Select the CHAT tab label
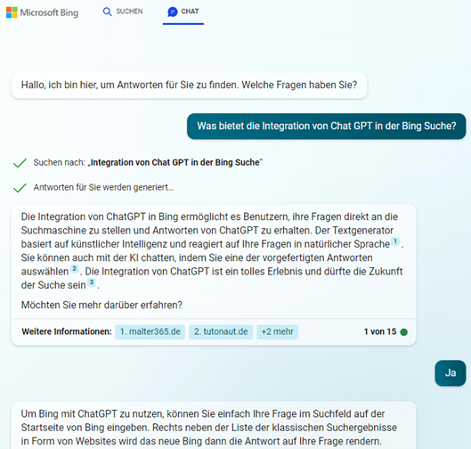The width and height of the screenshot is (471, 449). pyautogui.click(x=190, y=12)
